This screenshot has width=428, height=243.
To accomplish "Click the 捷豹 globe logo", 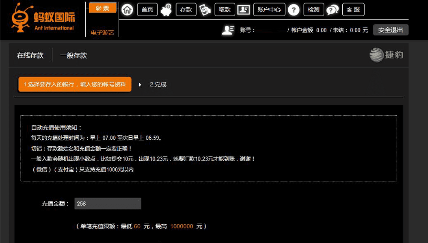I will (387, 55).
